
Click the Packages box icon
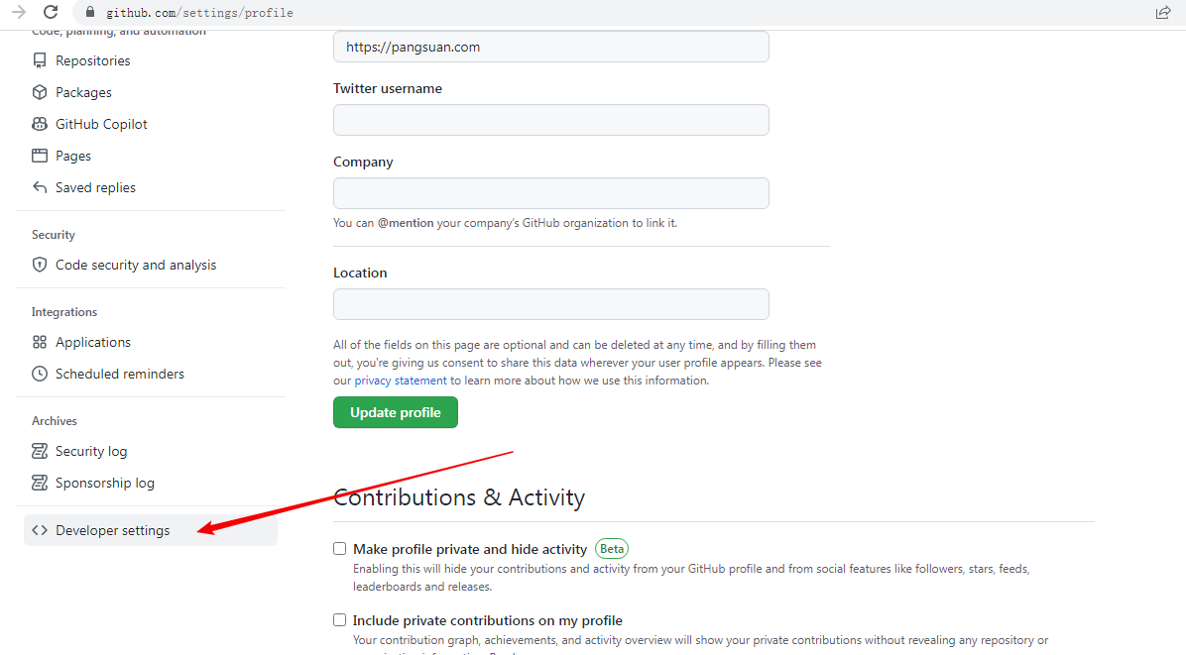coord(40,92)
